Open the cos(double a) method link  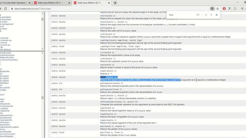pos(107,53)
